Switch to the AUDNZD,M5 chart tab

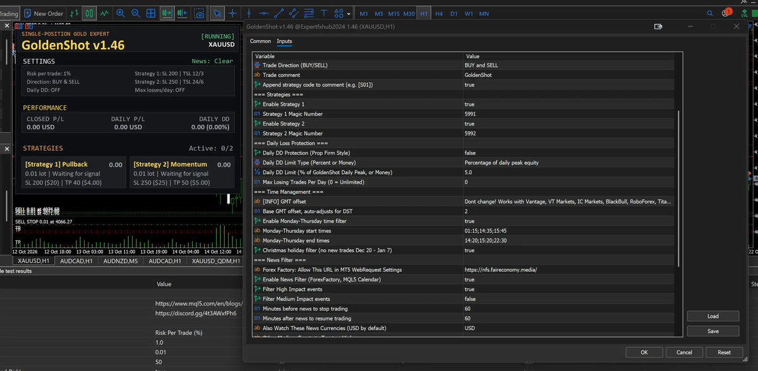pos(121,261)
